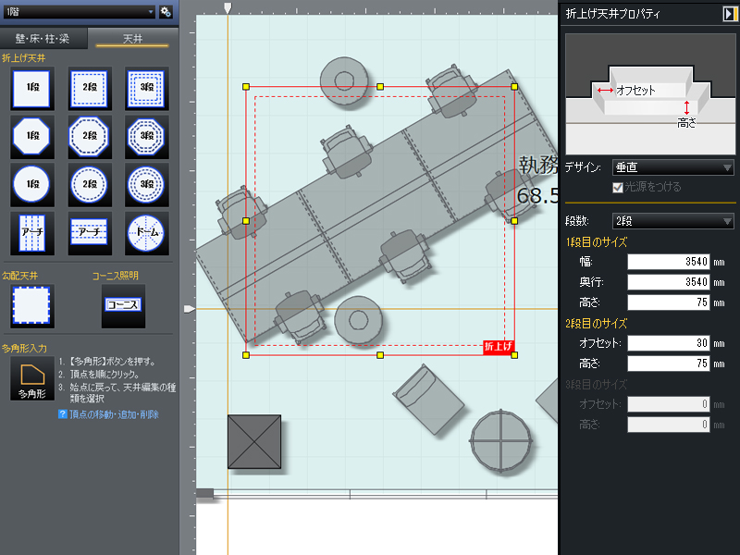
Task: Open floor settings gear icon
Action: (x=166, y=11)
